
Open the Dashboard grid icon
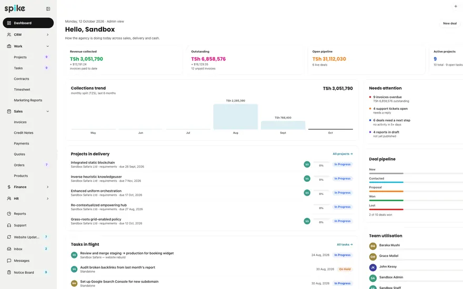click(9, 23)
